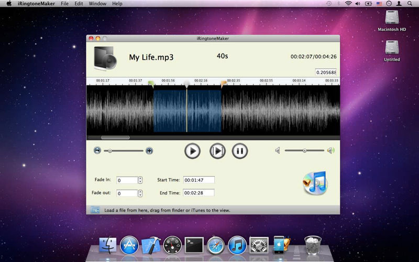
Task: Click the green start marker flag
Action: coord(151,84)
